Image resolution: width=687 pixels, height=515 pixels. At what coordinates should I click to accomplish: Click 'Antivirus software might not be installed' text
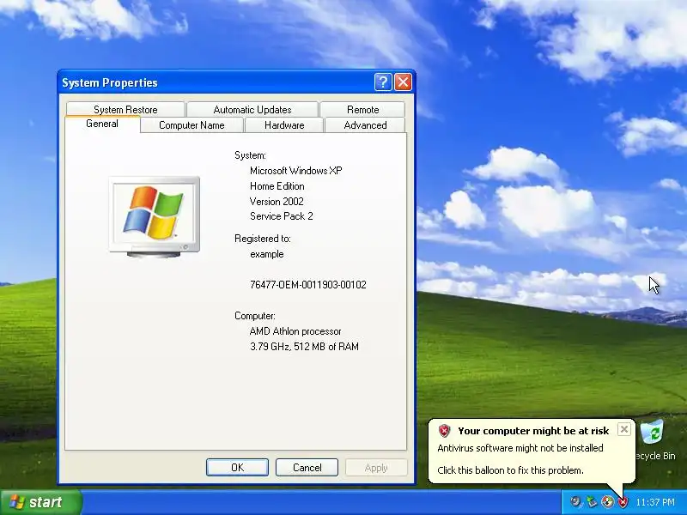520,448
